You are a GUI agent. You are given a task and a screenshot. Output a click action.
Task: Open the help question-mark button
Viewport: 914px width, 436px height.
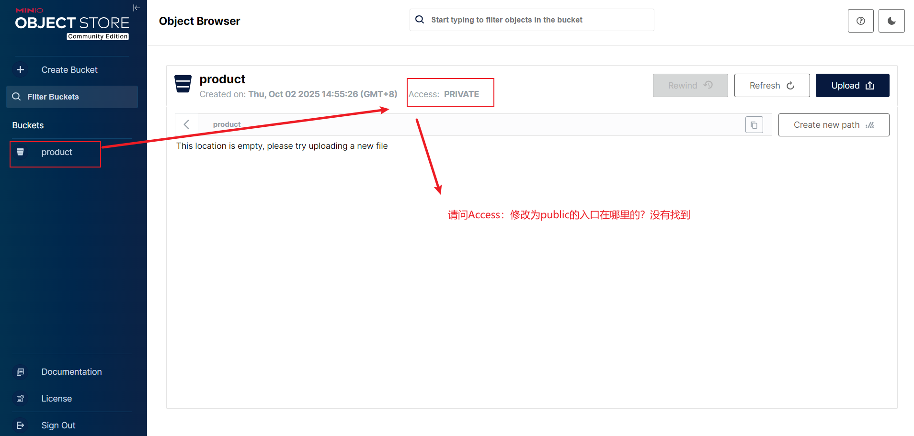coord(861,21)
